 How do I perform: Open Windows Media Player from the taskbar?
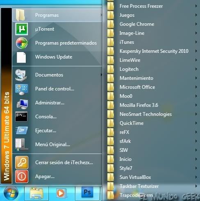pyautogui.click(x=61, y=193)
